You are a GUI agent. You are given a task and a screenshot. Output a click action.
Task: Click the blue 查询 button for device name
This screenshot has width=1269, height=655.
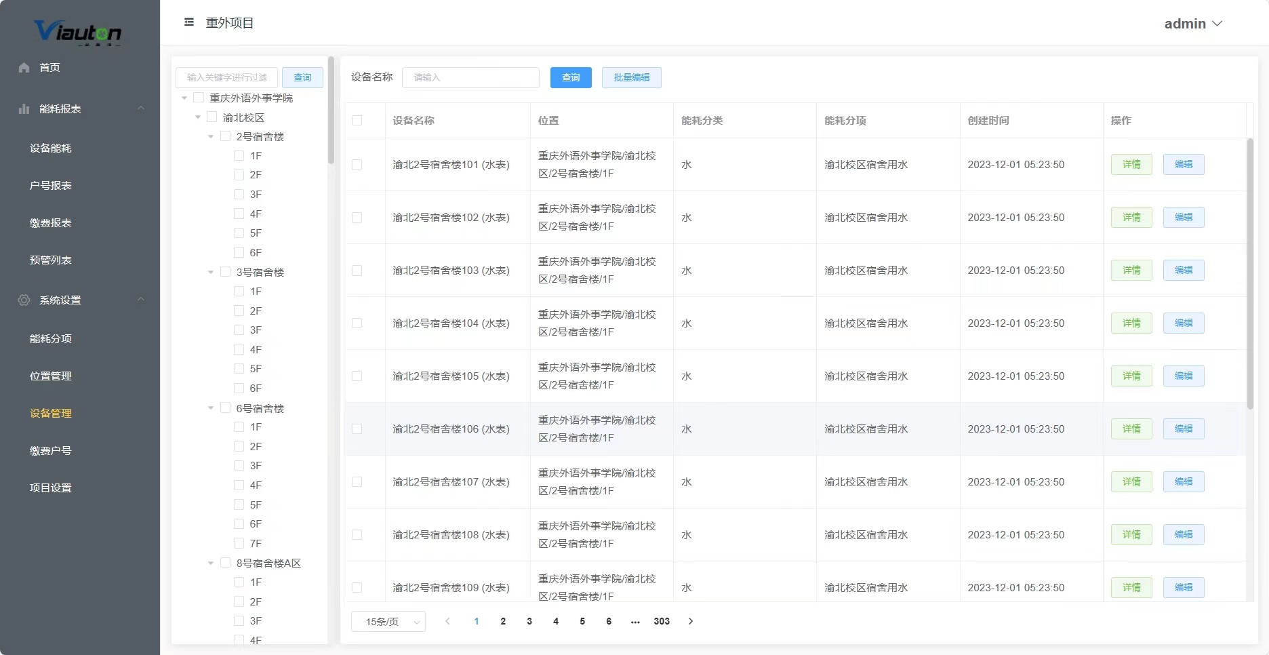pyautogui.click(x=571, y=77)
